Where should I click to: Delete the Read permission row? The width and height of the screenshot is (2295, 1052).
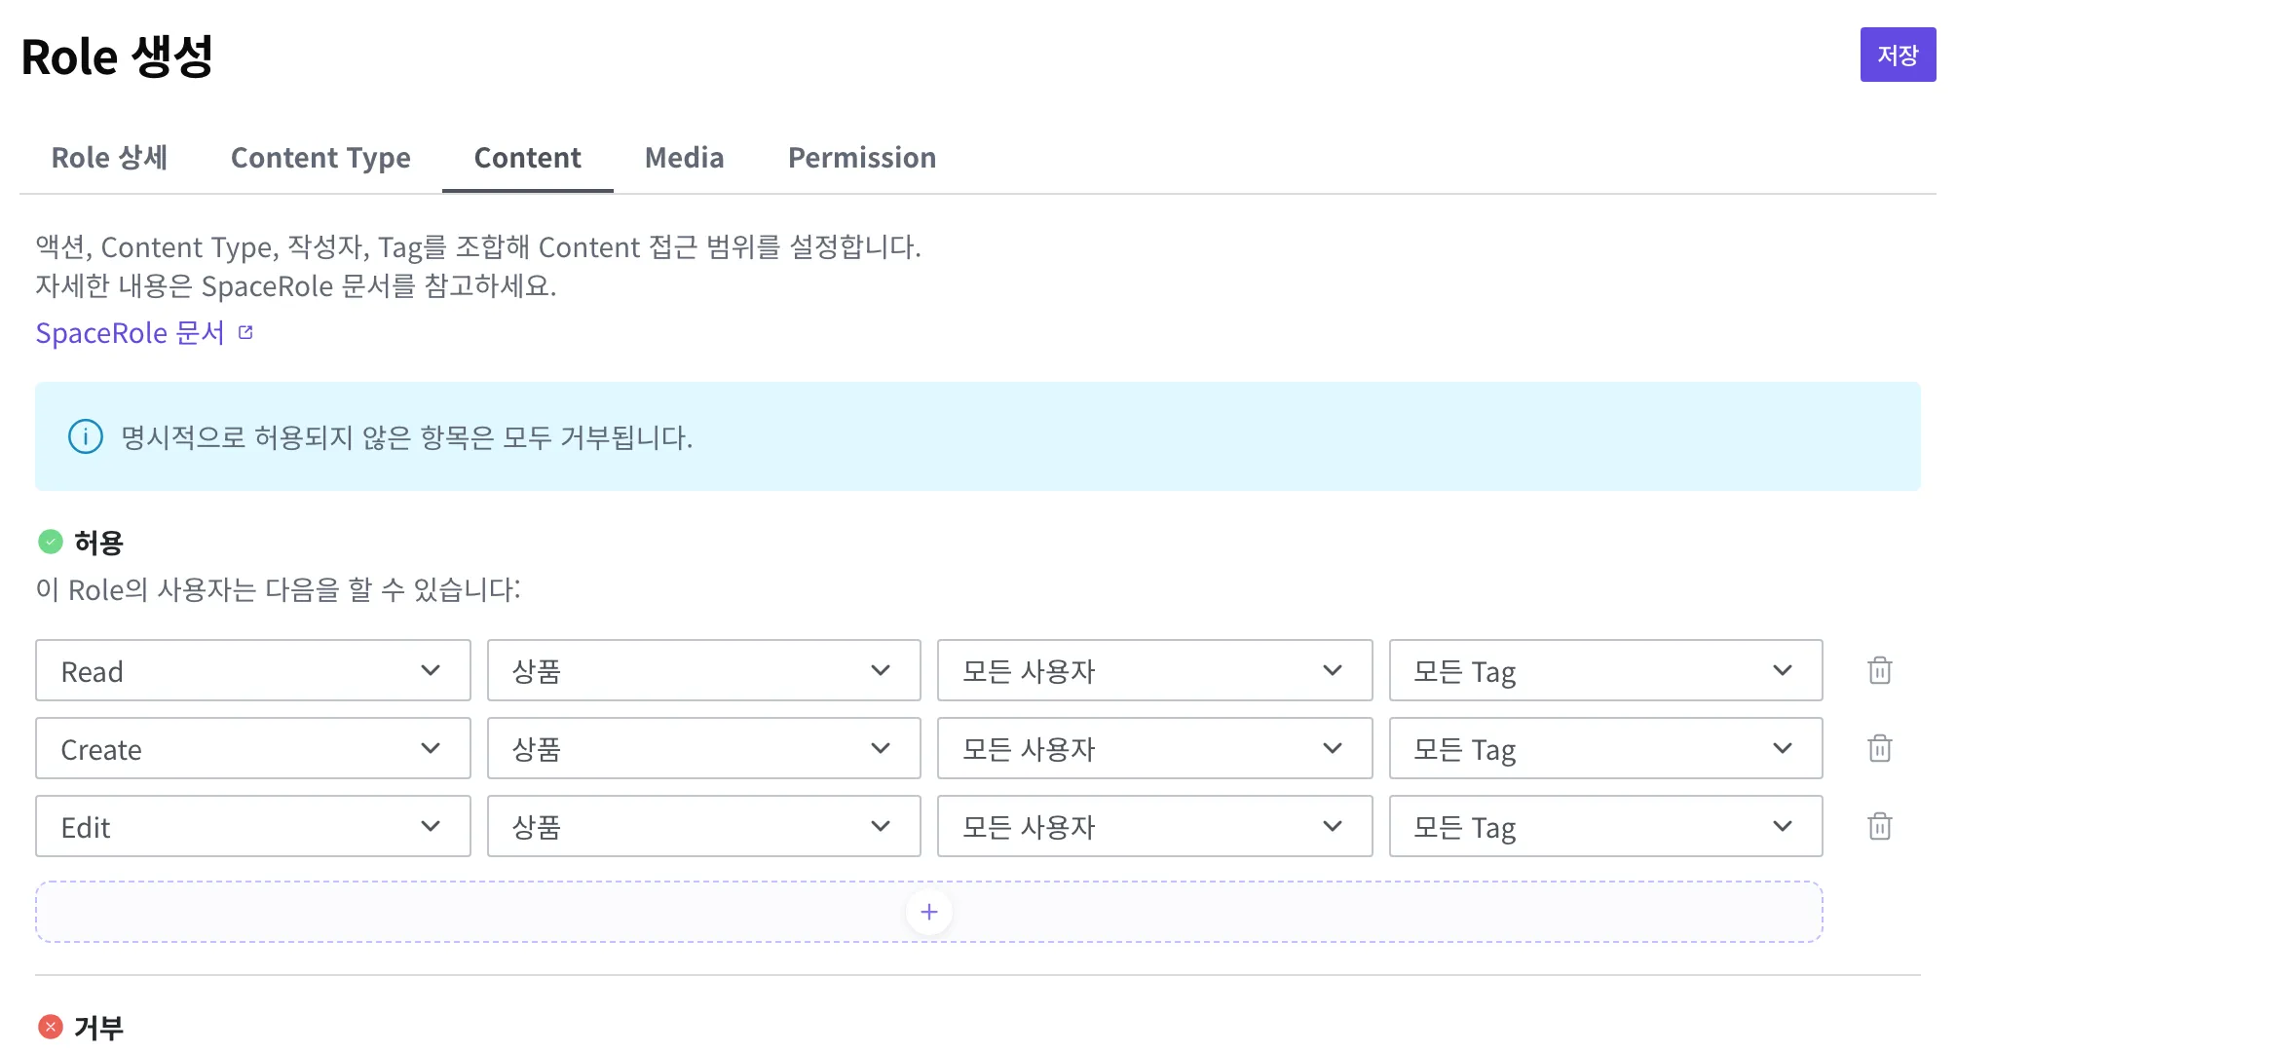(x=1879, y=670)
